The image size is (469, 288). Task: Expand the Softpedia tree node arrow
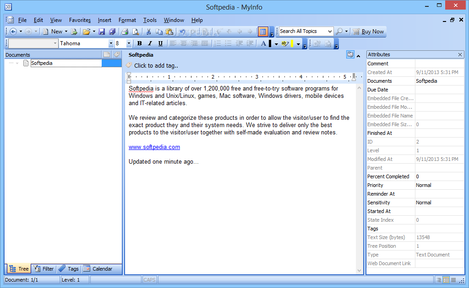(x=17, y=63)
